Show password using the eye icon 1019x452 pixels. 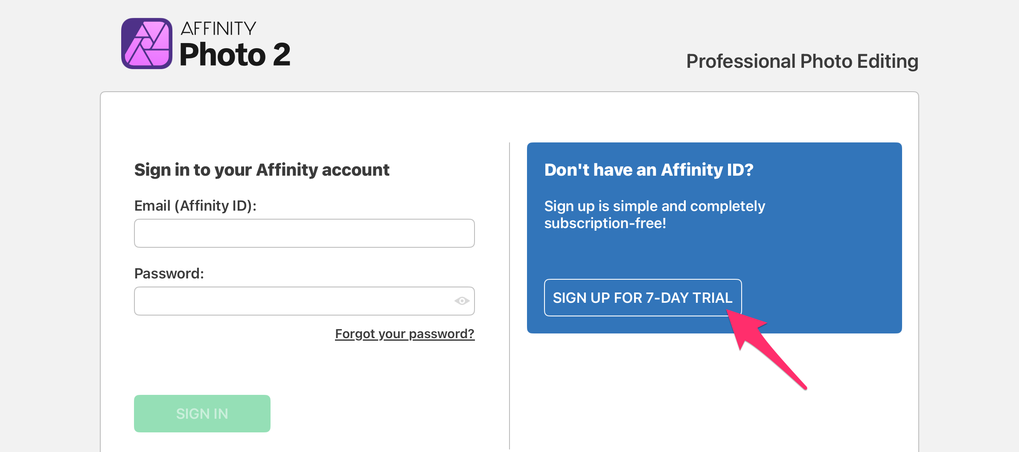(462, 301)
